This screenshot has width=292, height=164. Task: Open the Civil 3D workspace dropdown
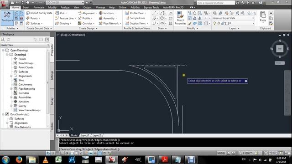[65, 3]
